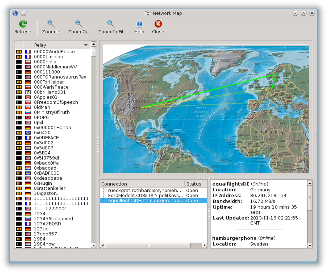This screenshot has width=327, height=272.
Task: Sort the list using the Relay header
Action: [x=61, y=45]
